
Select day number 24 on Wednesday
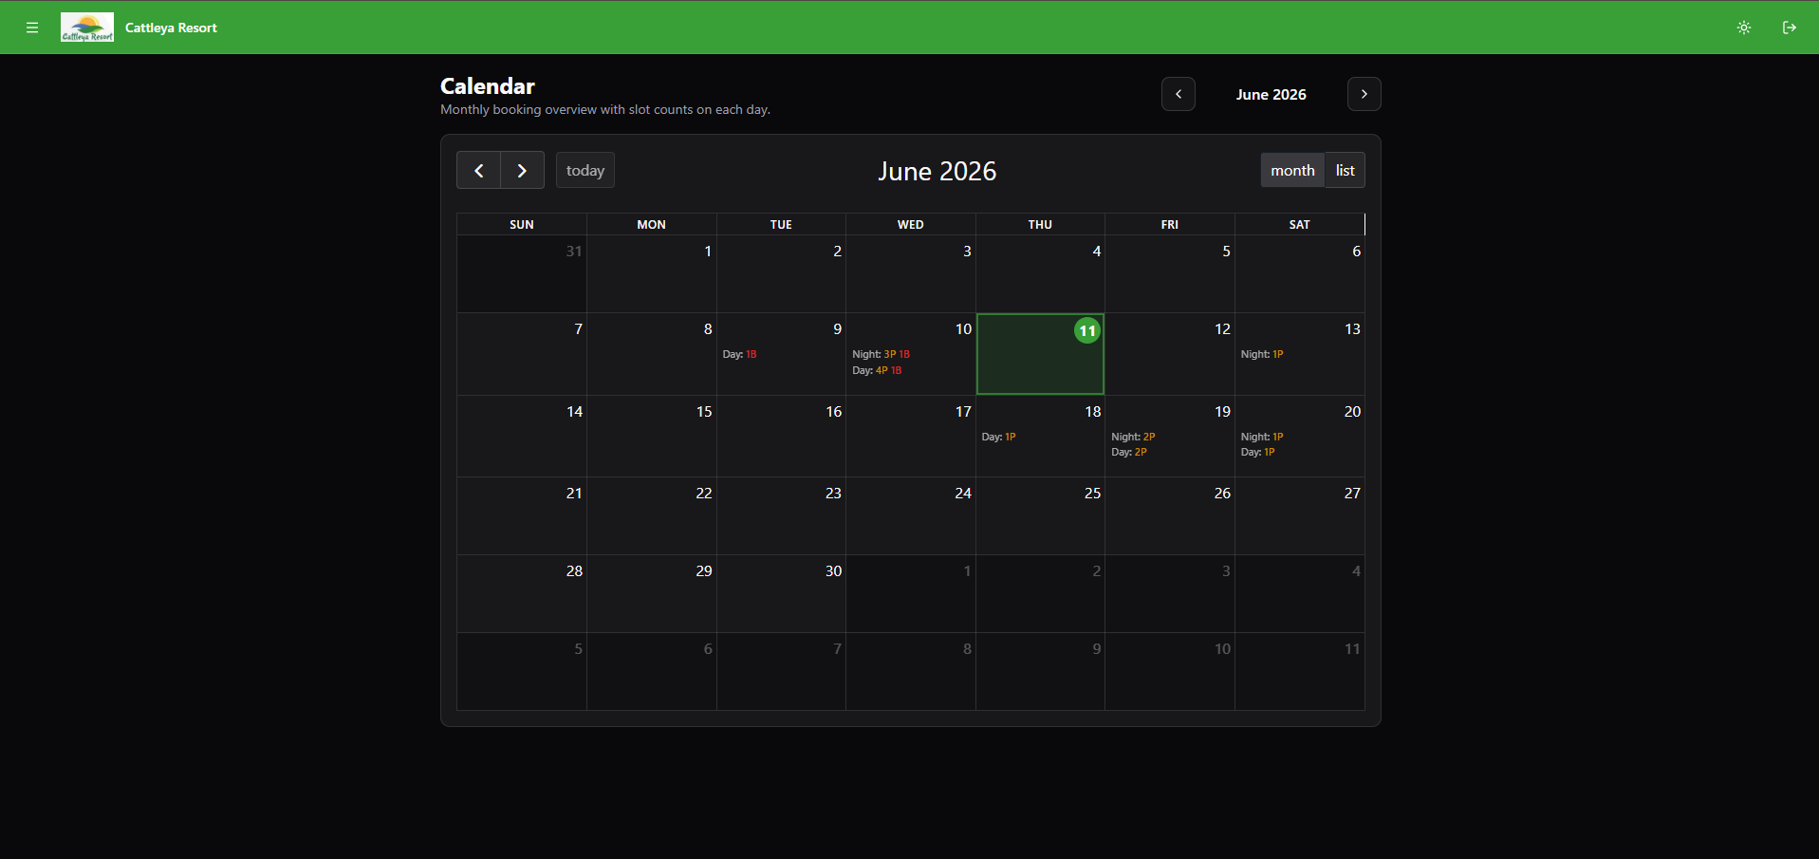[x=963, y=493]
